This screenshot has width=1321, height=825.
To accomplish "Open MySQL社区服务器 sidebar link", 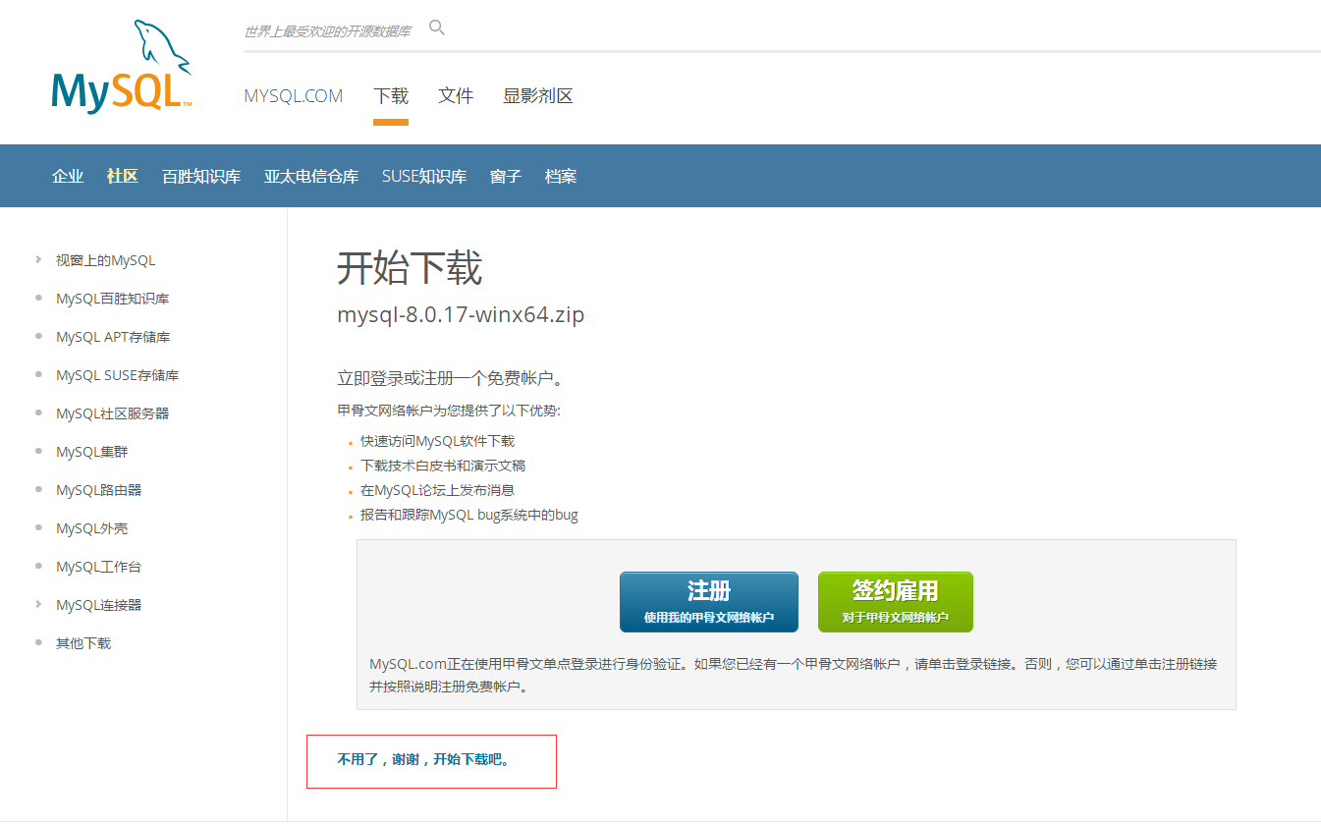I will pyautogui.click(x=113, y=413).
